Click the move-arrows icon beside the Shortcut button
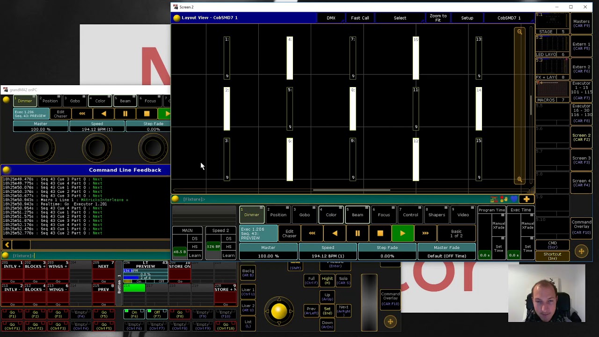599x337 pixels. click(x=581, y=251)
